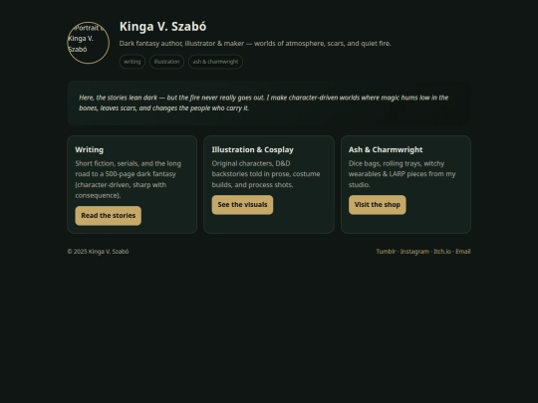
Task: Click the Email footer link
Action: 463,252
